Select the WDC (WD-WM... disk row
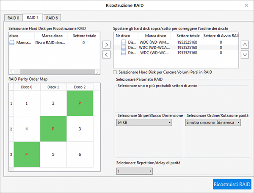 (176, 42)
